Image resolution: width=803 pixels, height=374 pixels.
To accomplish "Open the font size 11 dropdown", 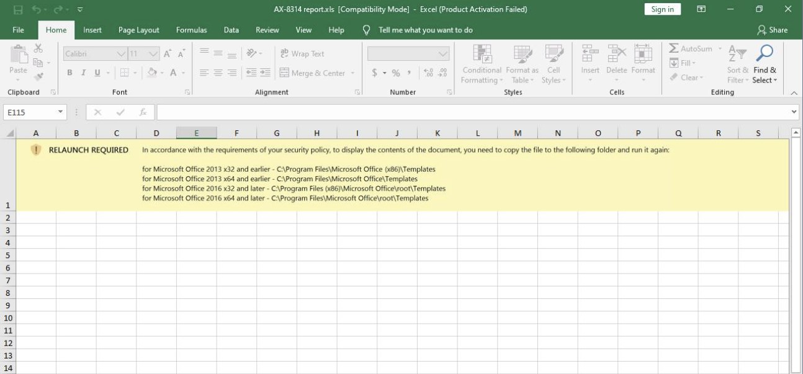I will [153, 54].
